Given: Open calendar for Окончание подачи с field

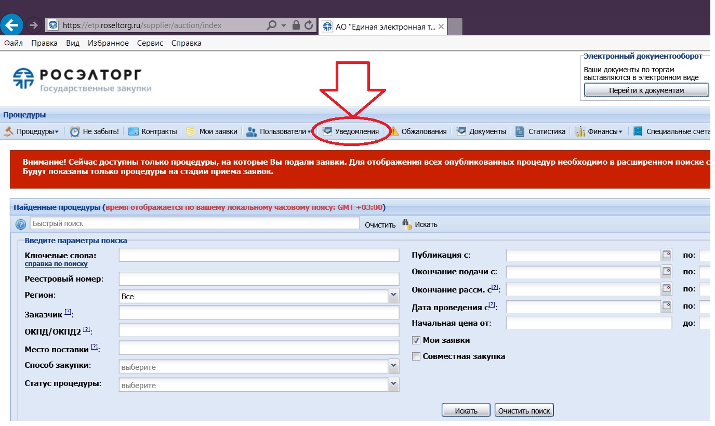Looking at the screenshot, I should click(666, 272).
